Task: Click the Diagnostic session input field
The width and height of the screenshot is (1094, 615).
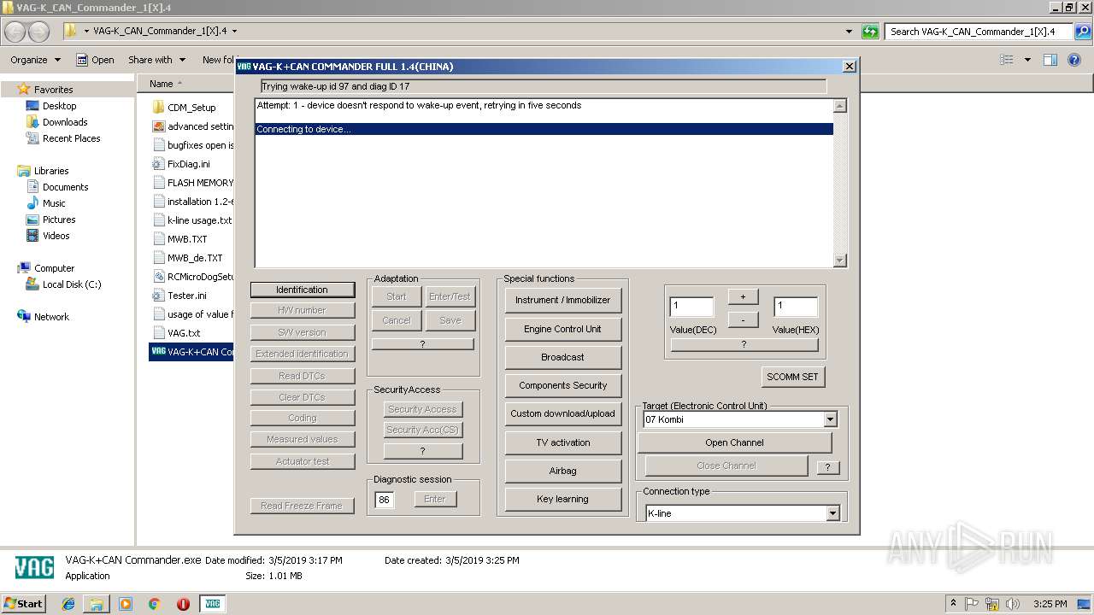Action: point(385,500)
